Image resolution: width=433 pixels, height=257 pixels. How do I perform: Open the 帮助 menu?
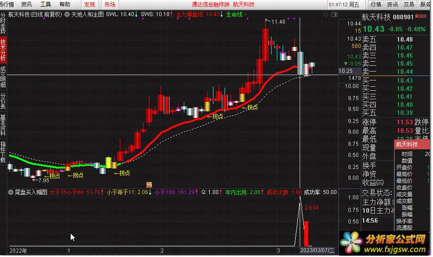coord(65,4)
